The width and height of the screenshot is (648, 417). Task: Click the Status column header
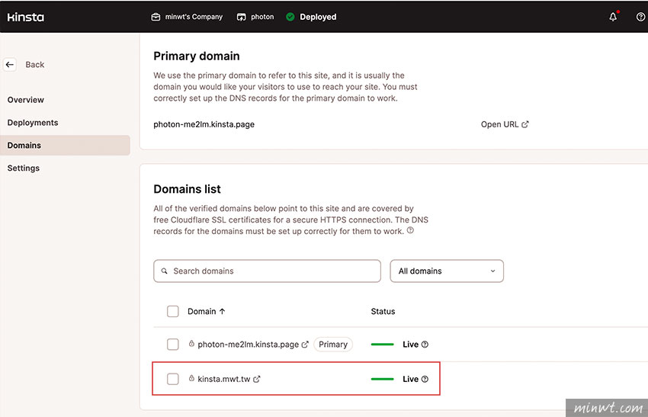pyautogui.click(x=383, y=311)
